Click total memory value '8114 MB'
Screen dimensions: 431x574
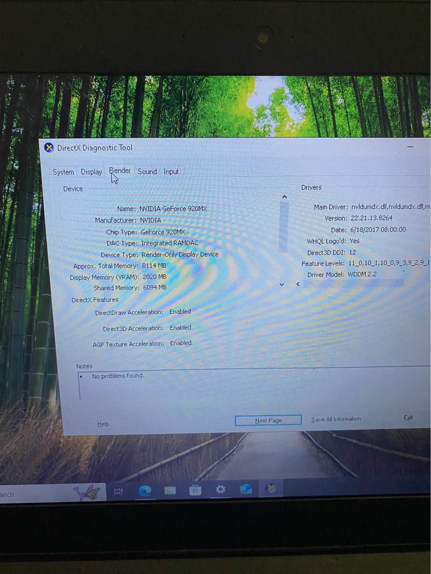154,266
